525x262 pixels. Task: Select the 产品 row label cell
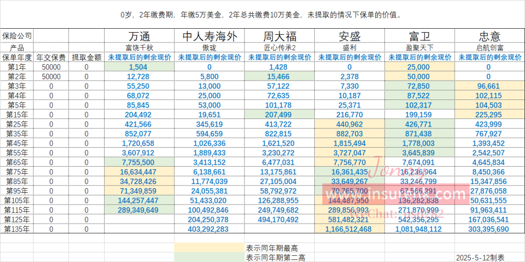coord(17,48)
